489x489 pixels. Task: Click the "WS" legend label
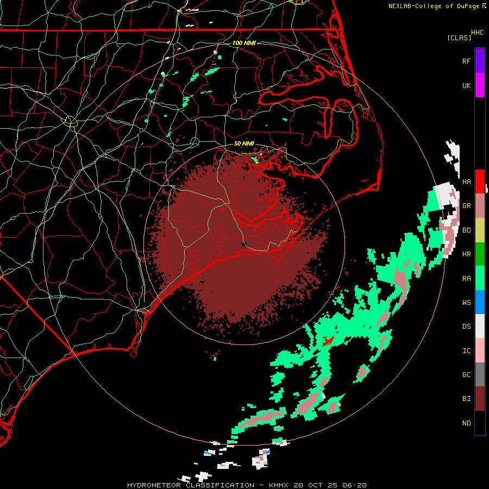pyautogui.click(x=466, y=303)
